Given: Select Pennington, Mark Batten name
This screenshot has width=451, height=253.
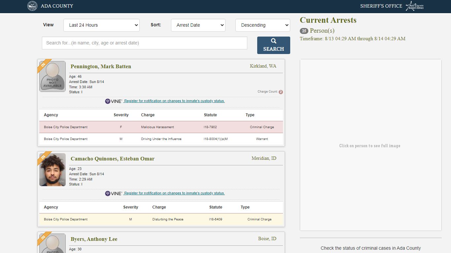Looking at the screenshot, I should point(101,67).
